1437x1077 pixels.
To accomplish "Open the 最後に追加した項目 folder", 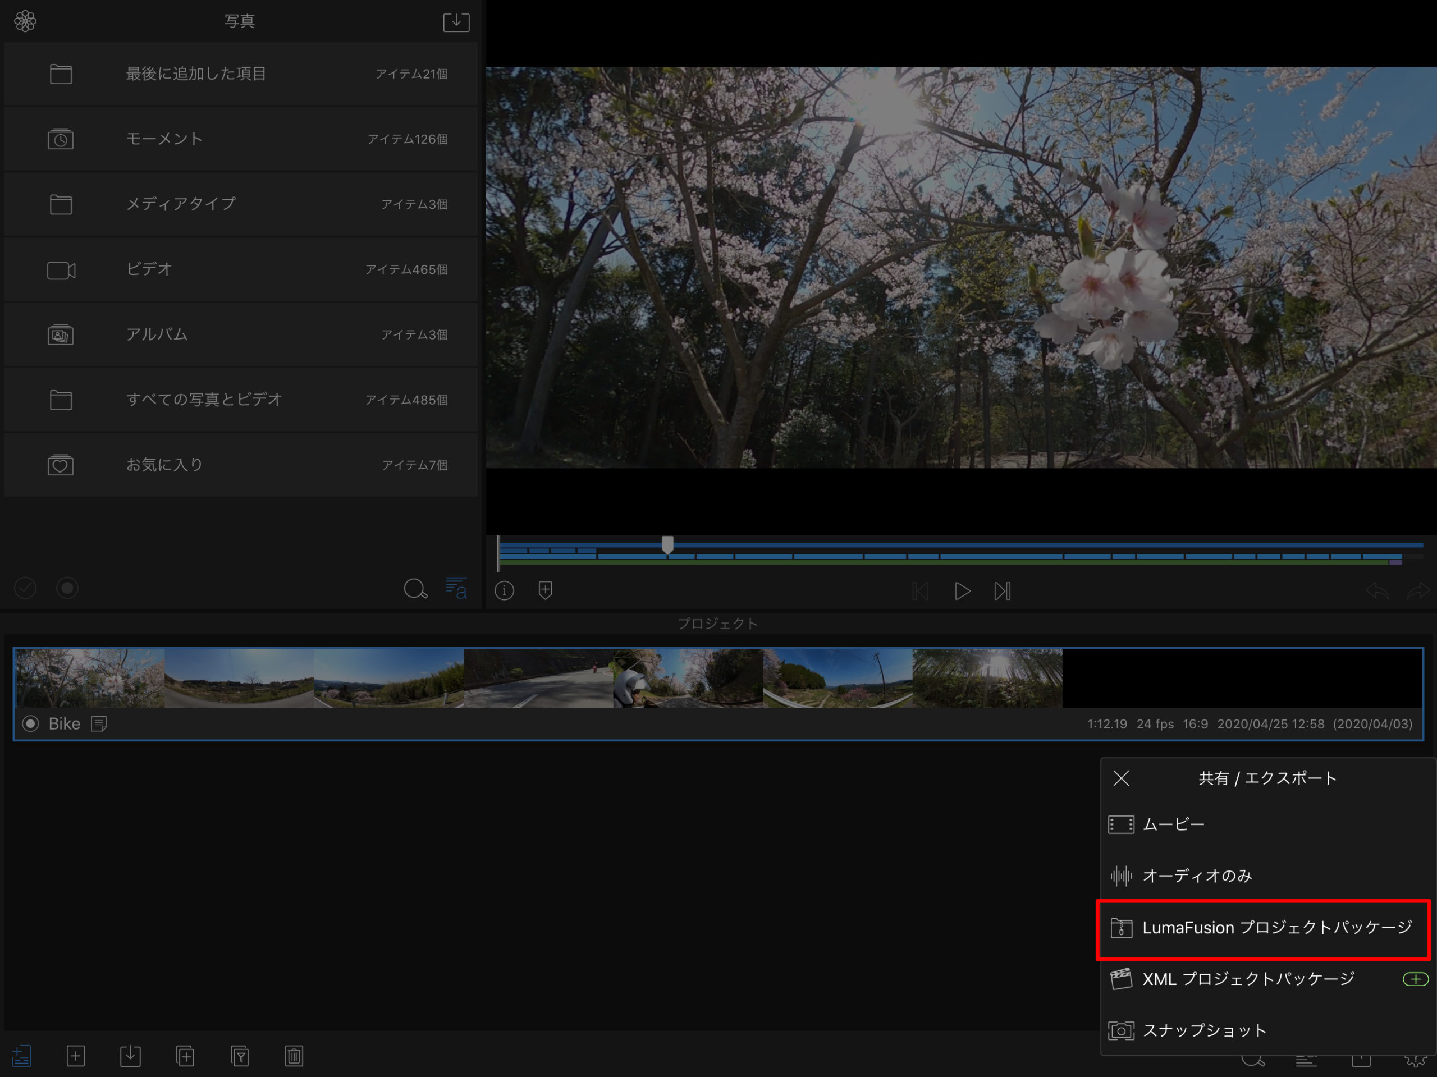I will tap(240, 74).
